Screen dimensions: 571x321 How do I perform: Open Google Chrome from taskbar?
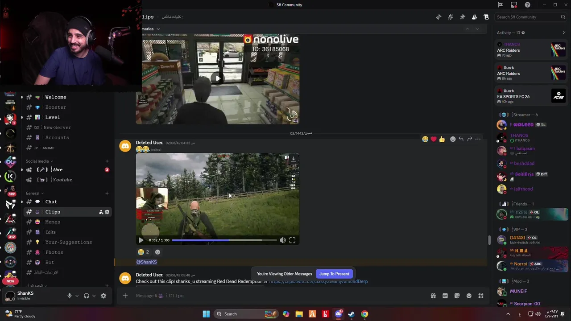coord(364,314)
